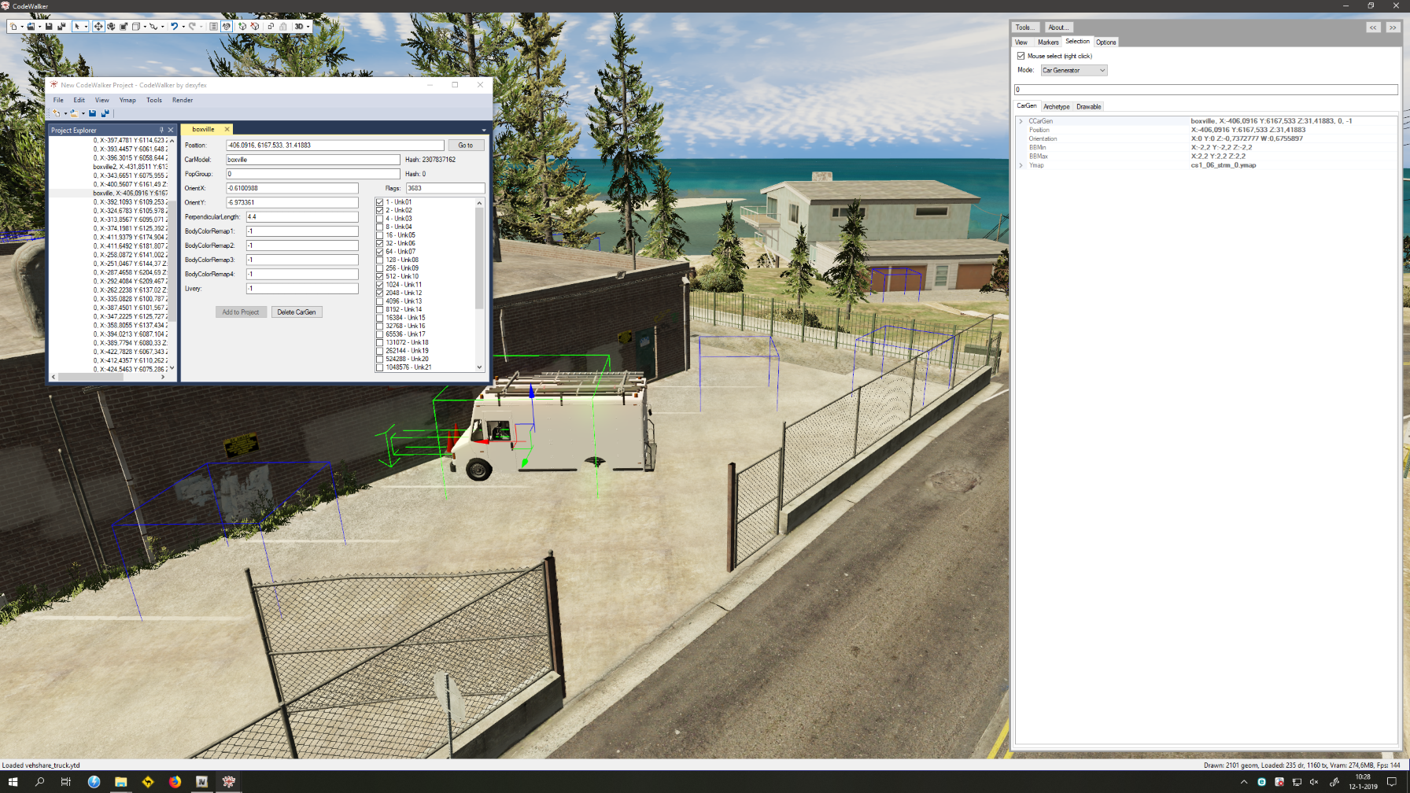Open the dropdown arrow beside the New file icon
The width and height of the screenshot is (1410, 793).
coord(22,27)
